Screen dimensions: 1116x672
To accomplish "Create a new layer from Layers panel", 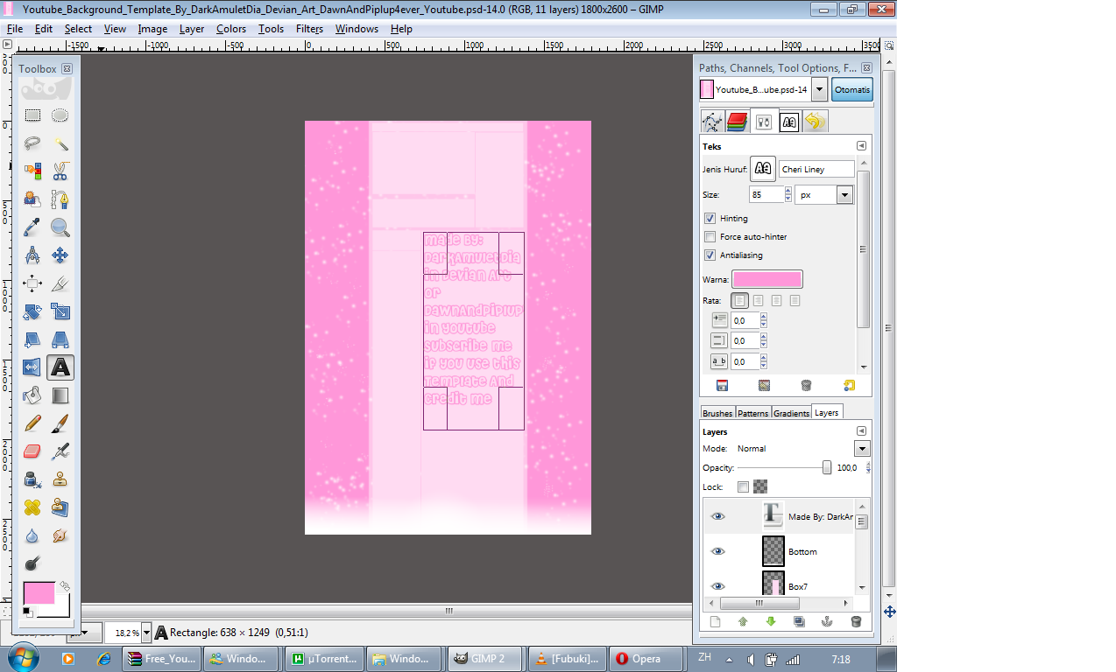I will coord(715,622).
